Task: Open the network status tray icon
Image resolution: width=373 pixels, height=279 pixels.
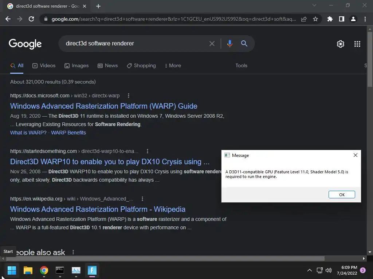Action: coord(320,270)
